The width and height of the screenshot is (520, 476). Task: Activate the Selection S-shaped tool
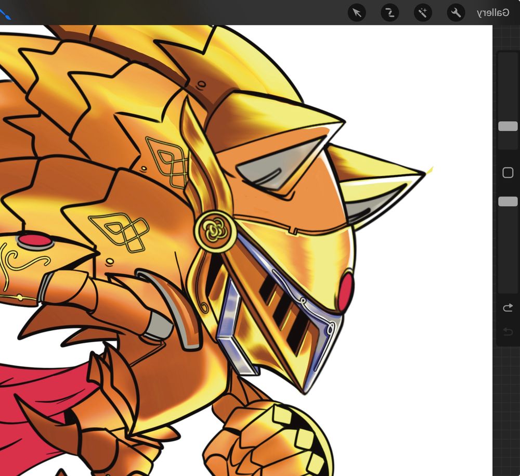[x=389, y=13]
